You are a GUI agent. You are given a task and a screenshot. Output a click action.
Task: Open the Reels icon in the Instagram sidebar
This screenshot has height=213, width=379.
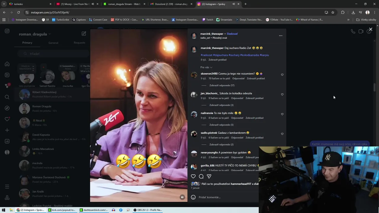(x=7, y=75)
